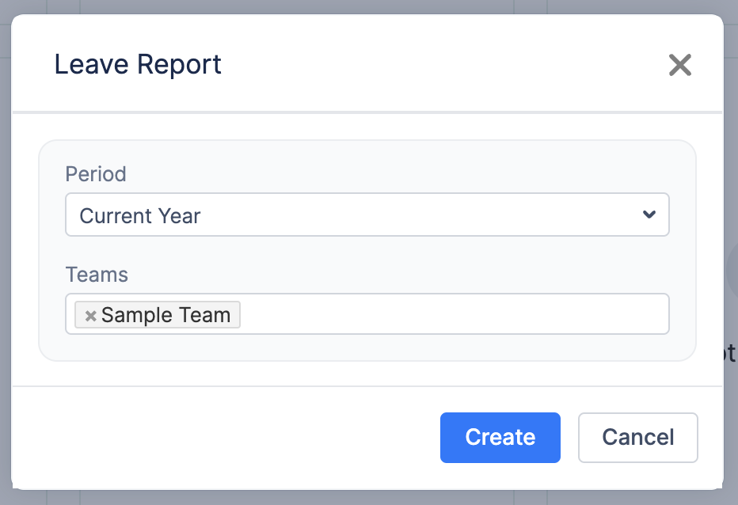The height and width of the screenshot is (505, 738).
Task: Click the Teams multi-select field
Action: (x=451, y=314)
